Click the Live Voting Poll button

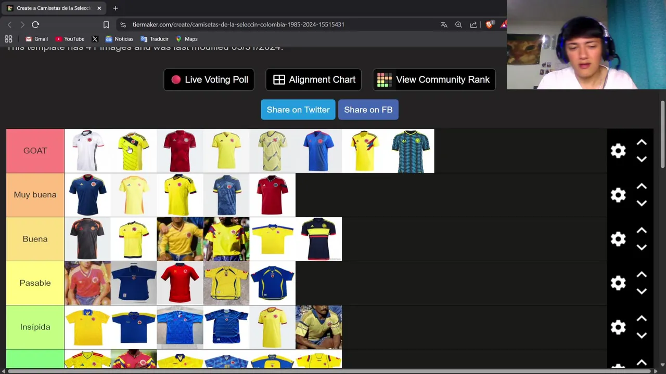209,79
